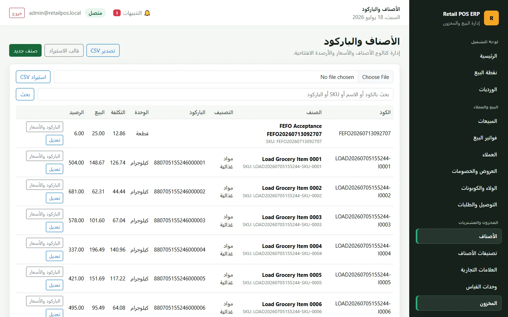The image size is (508, 317).
Task: Open قالب الاستيراد import template
Action: [x=64, y=50]
